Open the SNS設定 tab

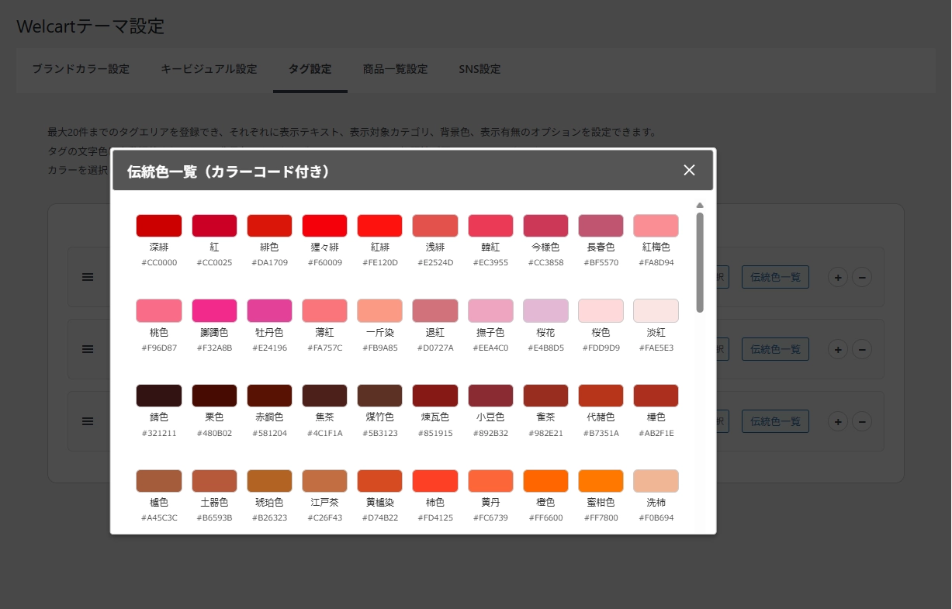tap(478, 68)
